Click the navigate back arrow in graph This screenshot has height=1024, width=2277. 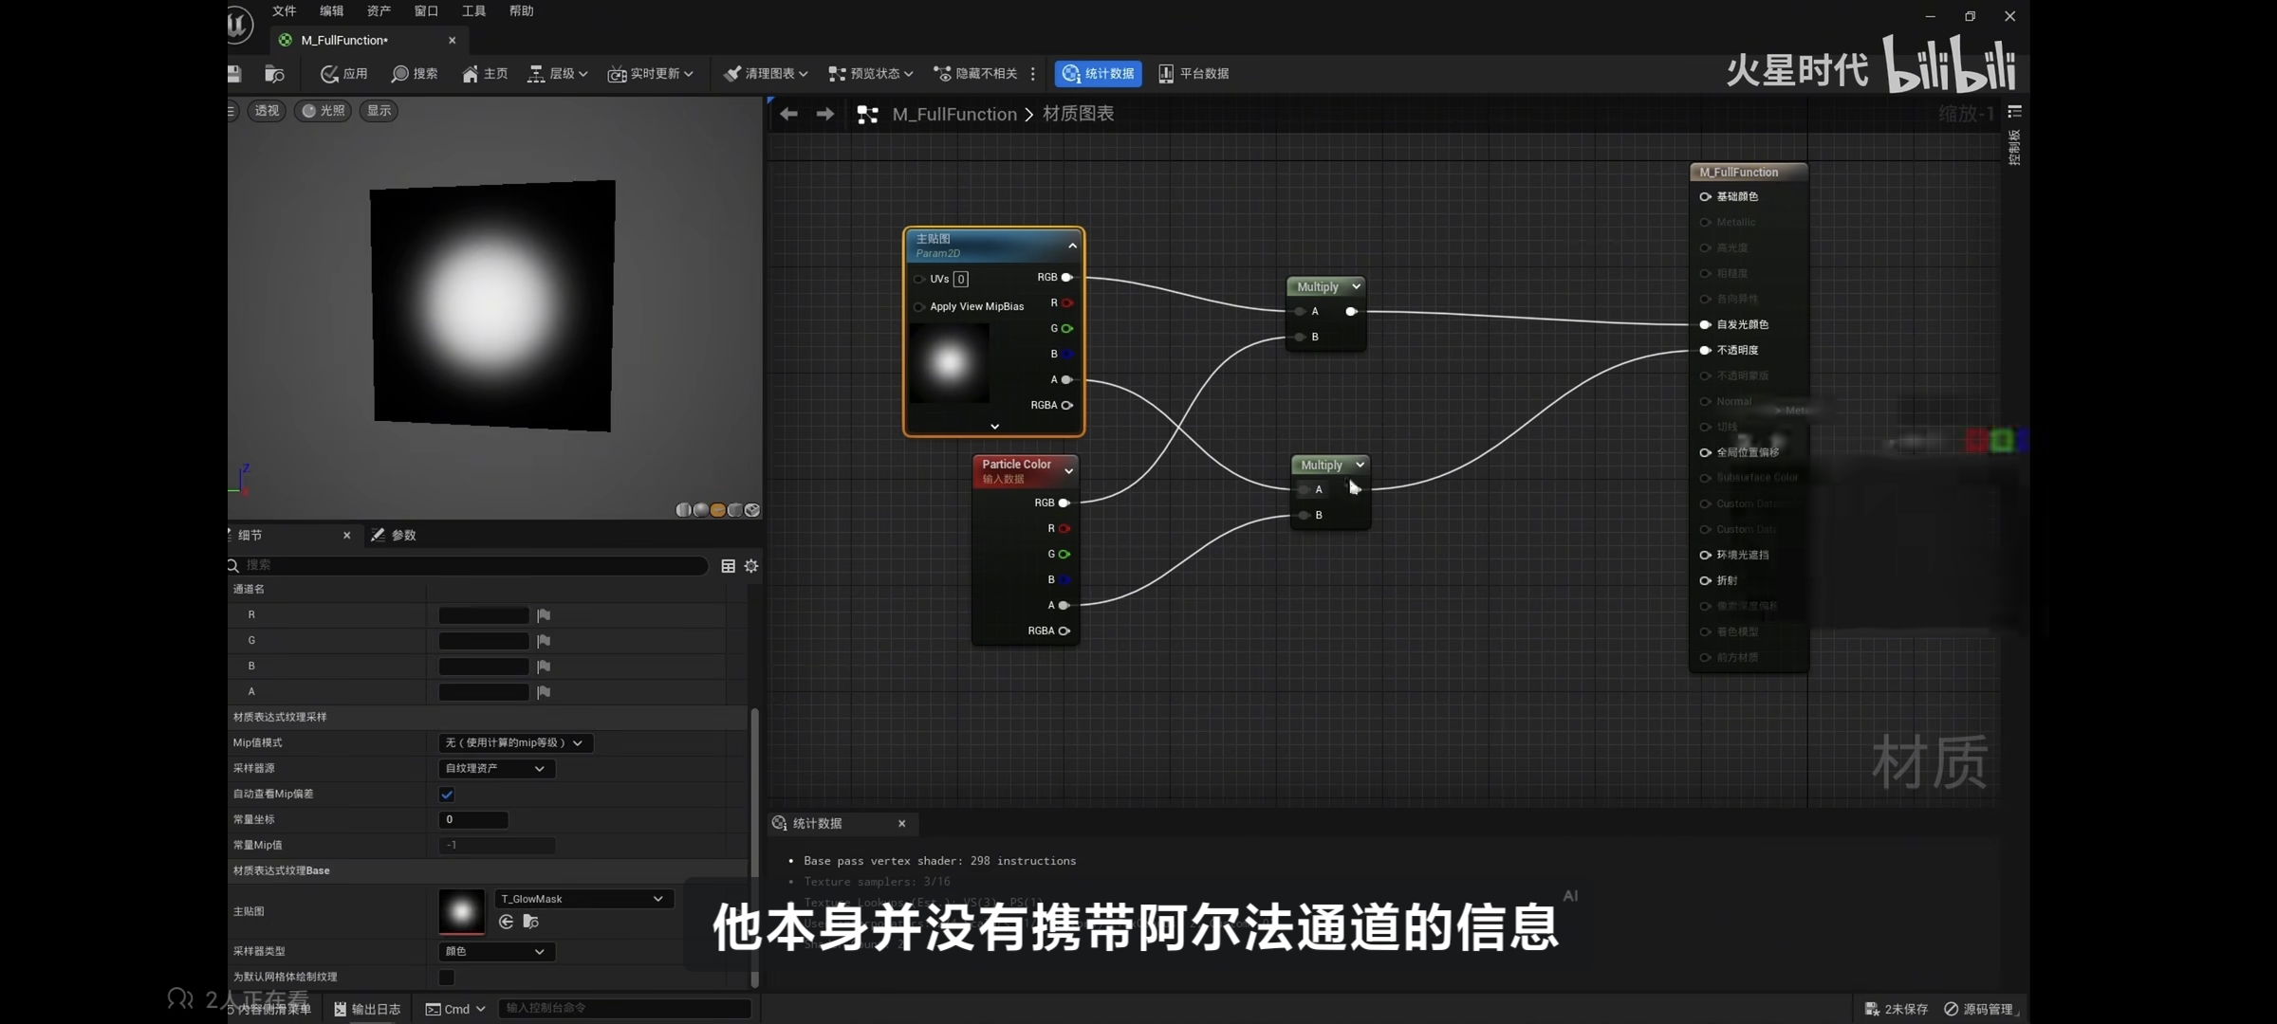tap(788, 115)
